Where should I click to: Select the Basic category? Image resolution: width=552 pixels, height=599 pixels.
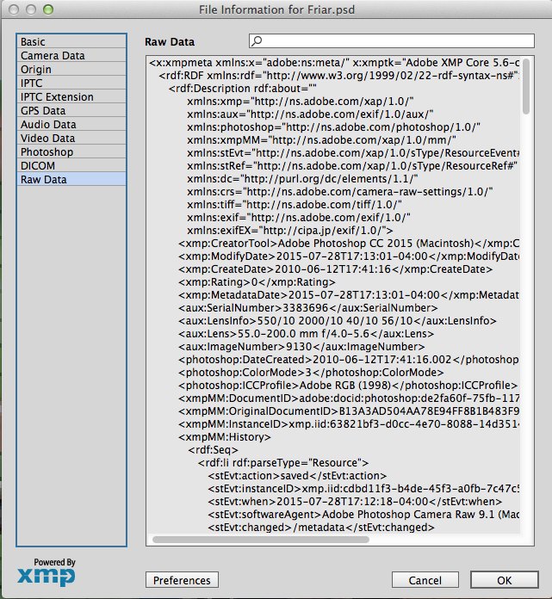[71, 41]
